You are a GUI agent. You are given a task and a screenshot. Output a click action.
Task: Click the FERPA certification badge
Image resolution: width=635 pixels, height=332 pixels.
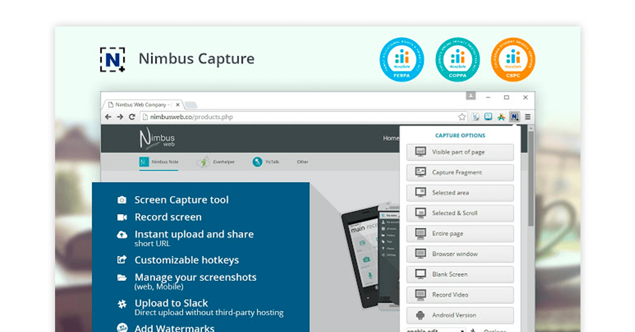pos(402,60)
